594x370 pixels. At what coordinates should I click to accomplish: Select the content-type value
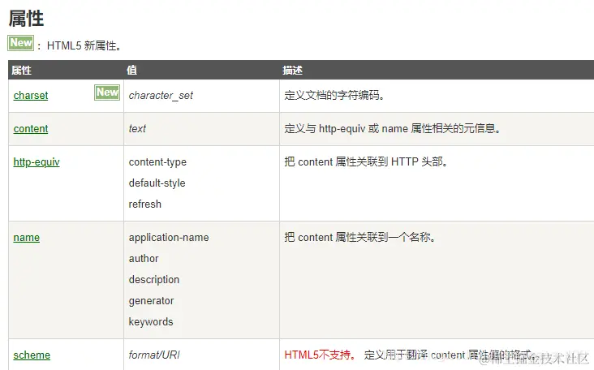pos(157,162)
